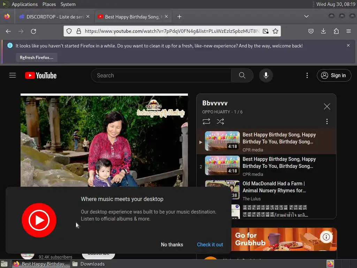The image size is (357, 268).
Task: Click the show desktop taskbar icon
Action: pyautogui.click(x=4, y=264)
